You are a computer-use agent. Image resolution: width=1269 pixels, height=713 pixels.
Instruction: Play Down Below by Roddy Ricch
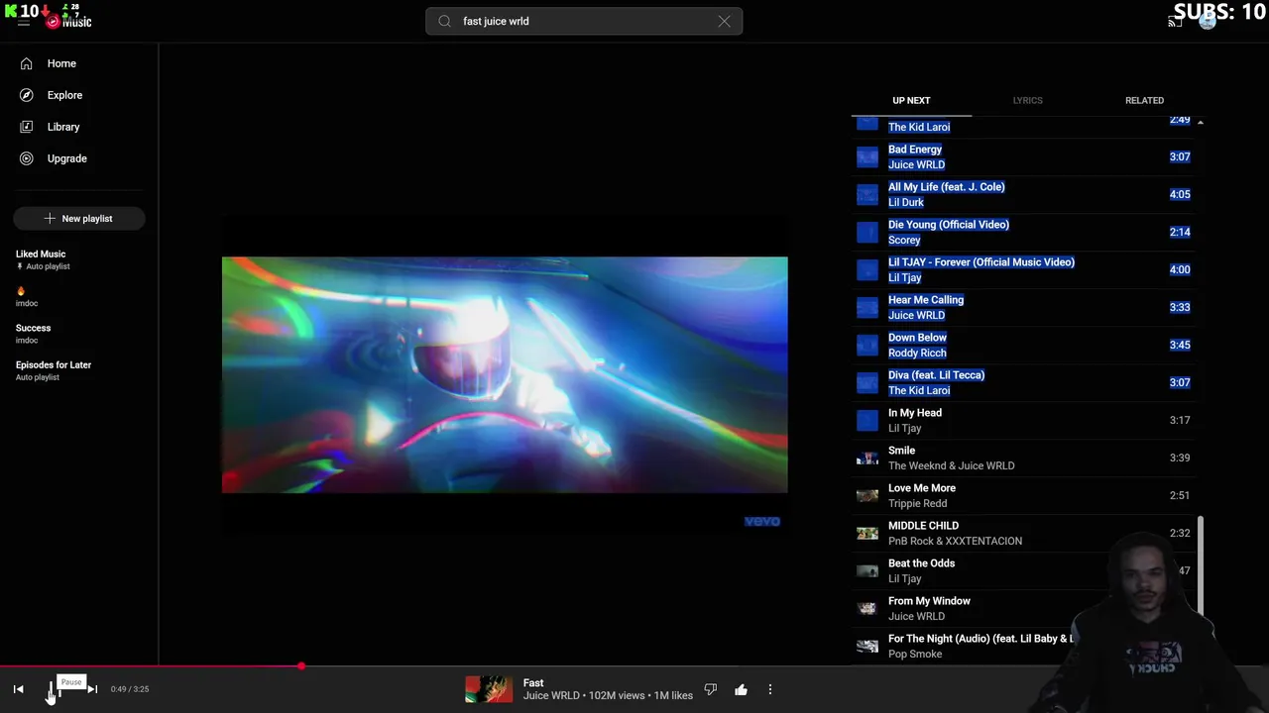1024,345
